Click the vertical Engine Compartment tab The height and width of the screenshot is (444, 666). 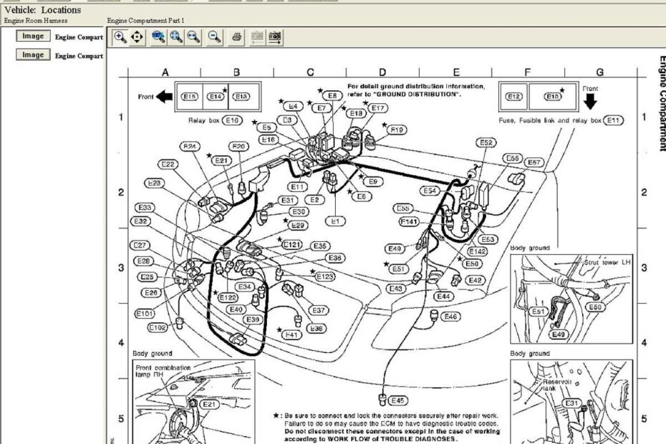[659, 106]
